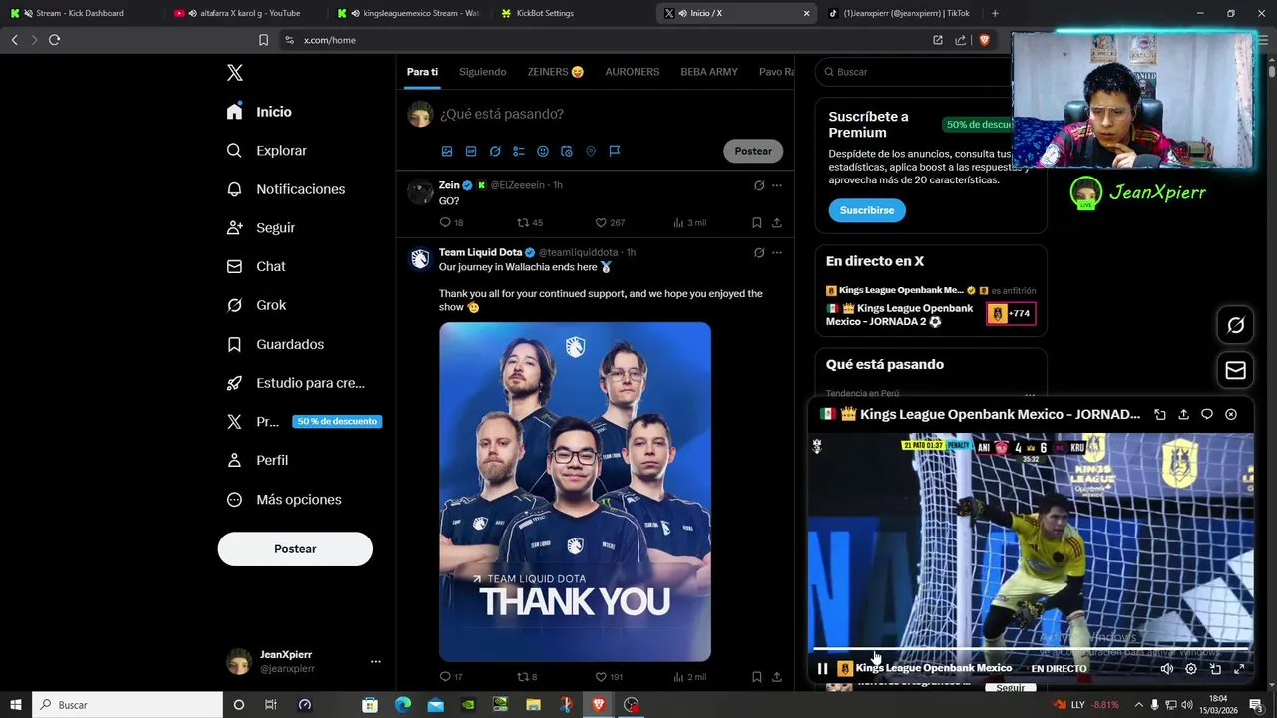This screenshot has height=718, width=1277.
Task: Click the Suscribirse premium button
Action: click(867, 210)
